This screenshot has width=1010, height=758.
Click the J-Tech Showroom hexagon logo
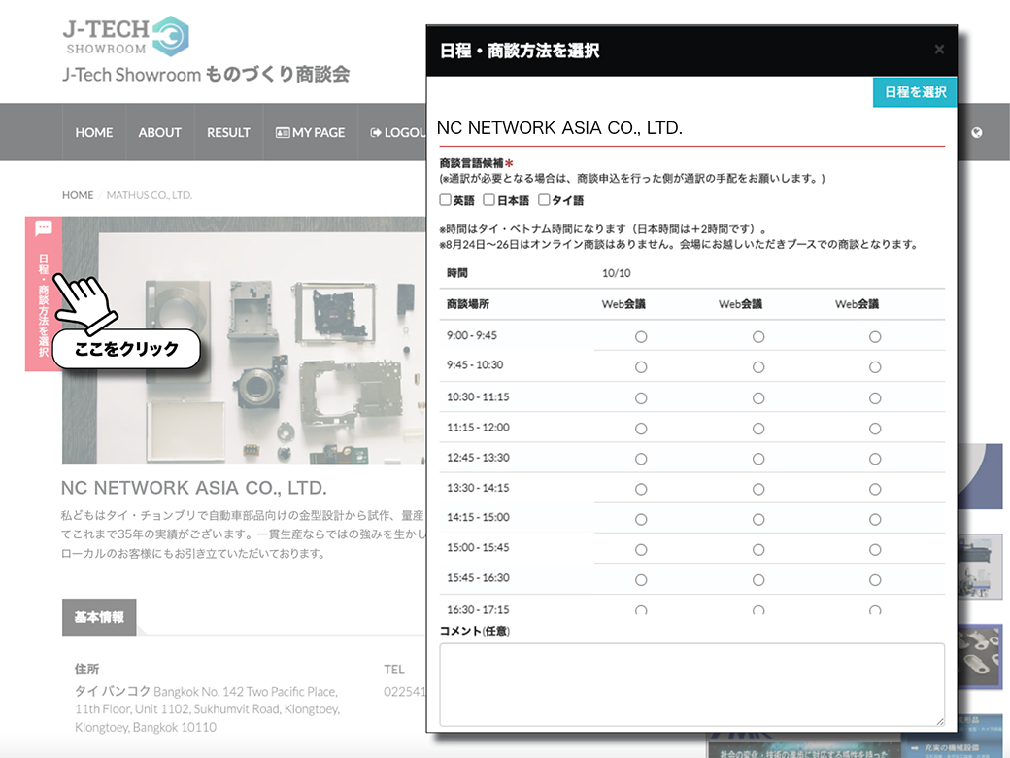click(171, 36)
